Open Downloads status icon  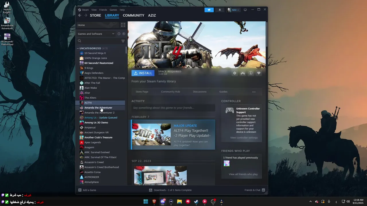(x=151, y=190)
